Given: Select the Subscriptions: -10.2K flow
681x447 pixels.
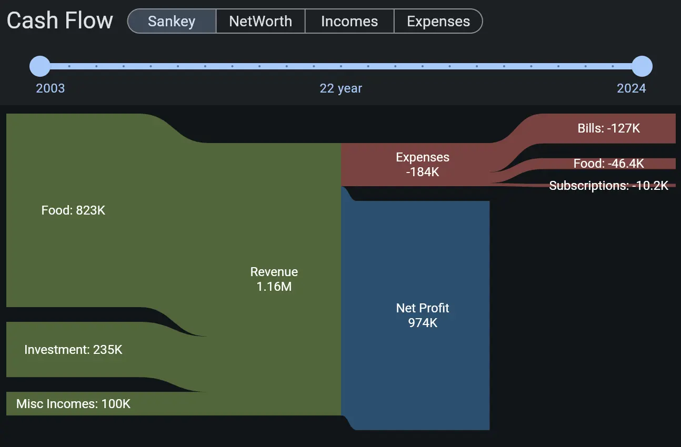Looking at the screenshot, I should 609,186.
